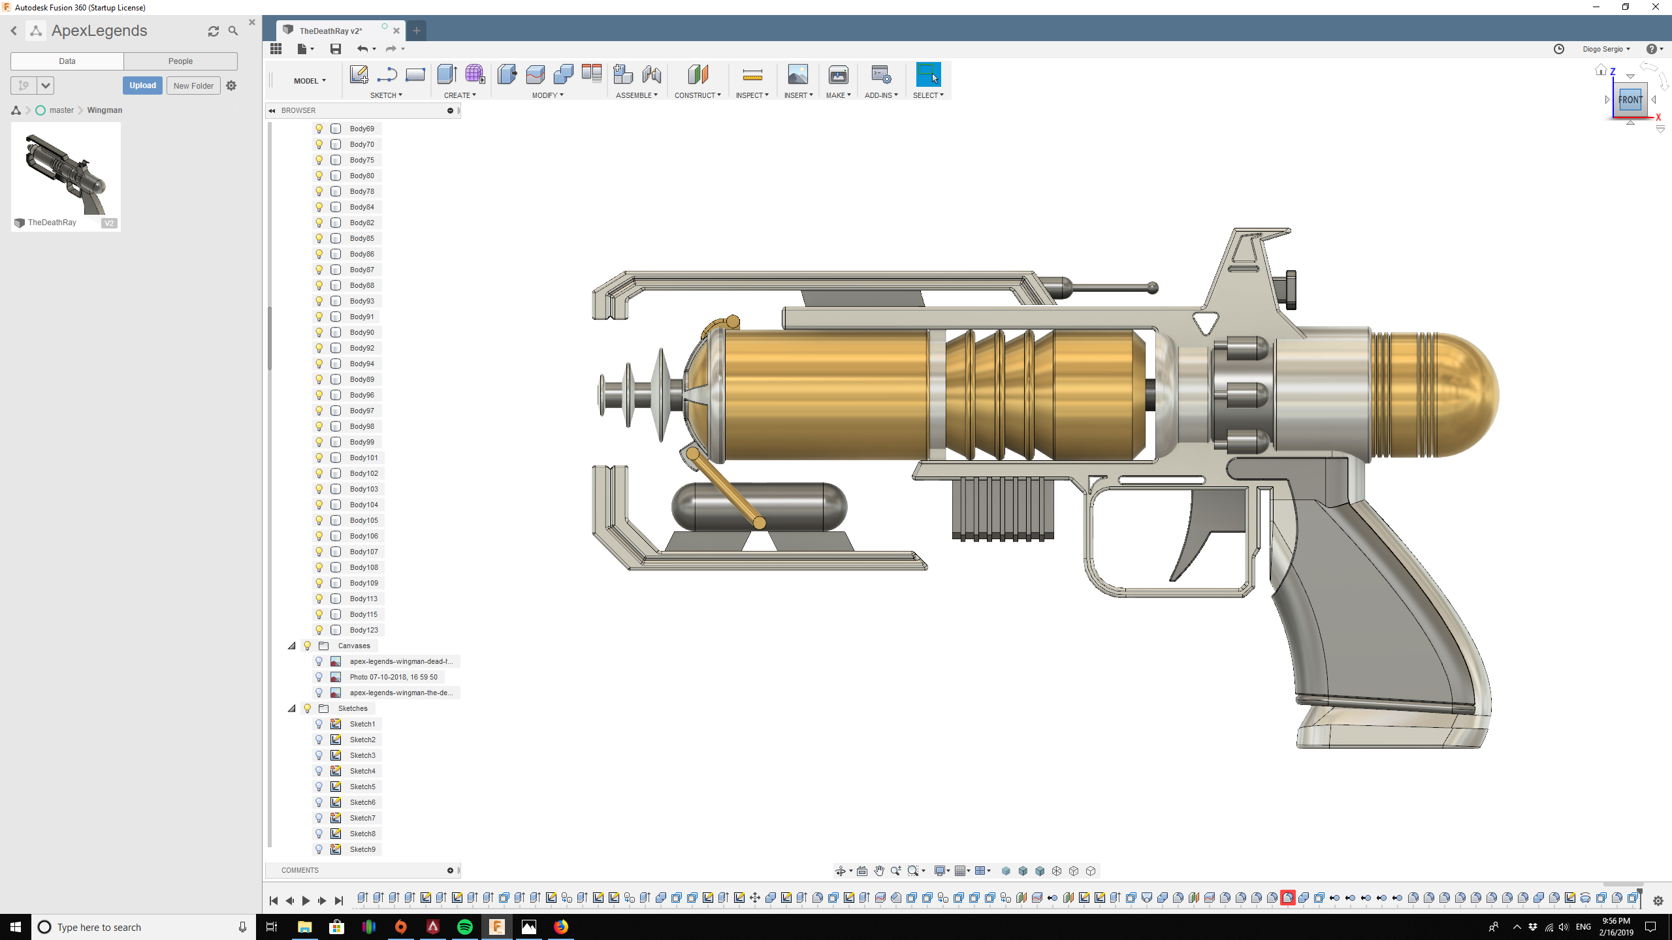Open the INSPECT menu

coord(752,95)
